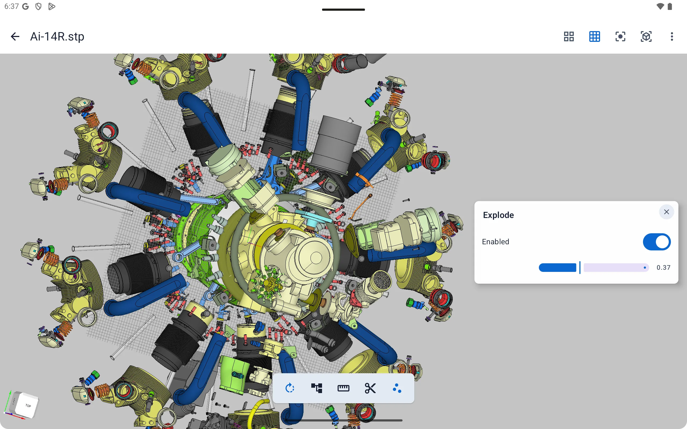687x429 pixels.
Task: Tap the rotate arrow in bottom toolbar
Action: pos(290,388)
